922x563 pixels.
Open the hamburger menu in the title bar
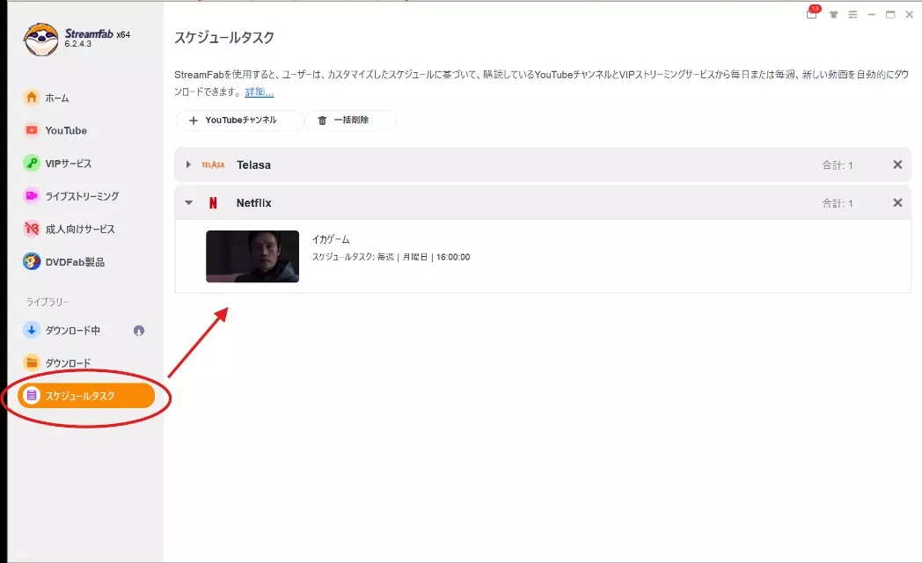coord(852,15)
